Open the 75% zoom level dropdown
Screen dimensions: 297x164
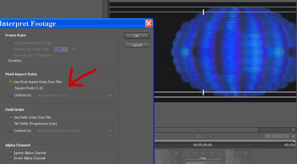(203, 136)
